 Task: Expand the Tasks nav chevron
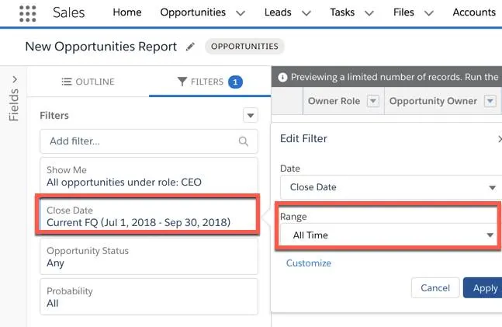click(x=369, y=13)
